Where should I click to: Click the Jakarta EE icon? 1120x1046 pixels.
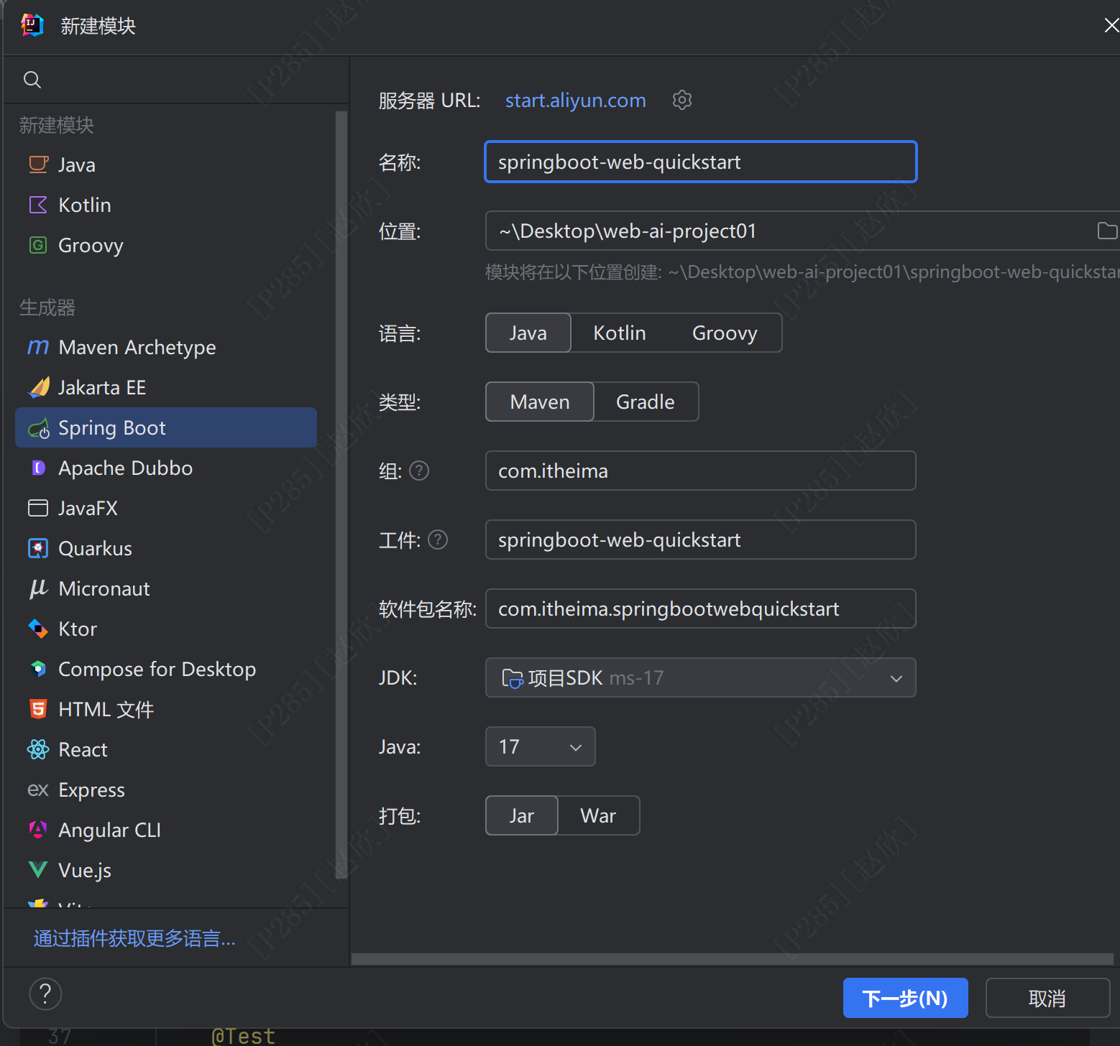coord(38,387)
